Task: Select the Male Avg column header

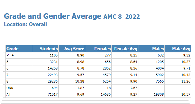Action: 178,49
